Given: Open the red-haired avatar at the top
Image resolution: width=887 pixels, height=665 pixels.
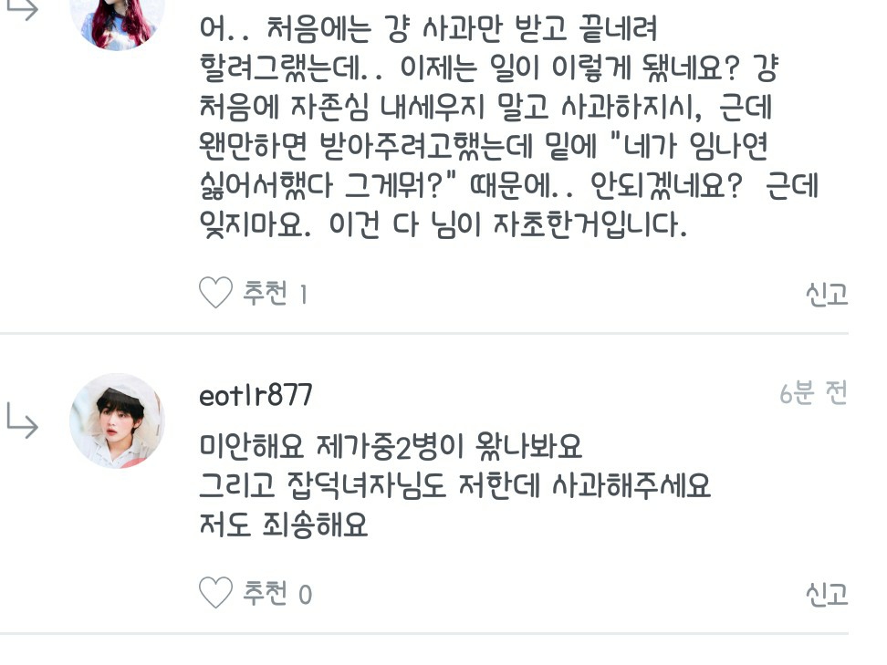Looking at the screenshot, I should tap(117, 20).
